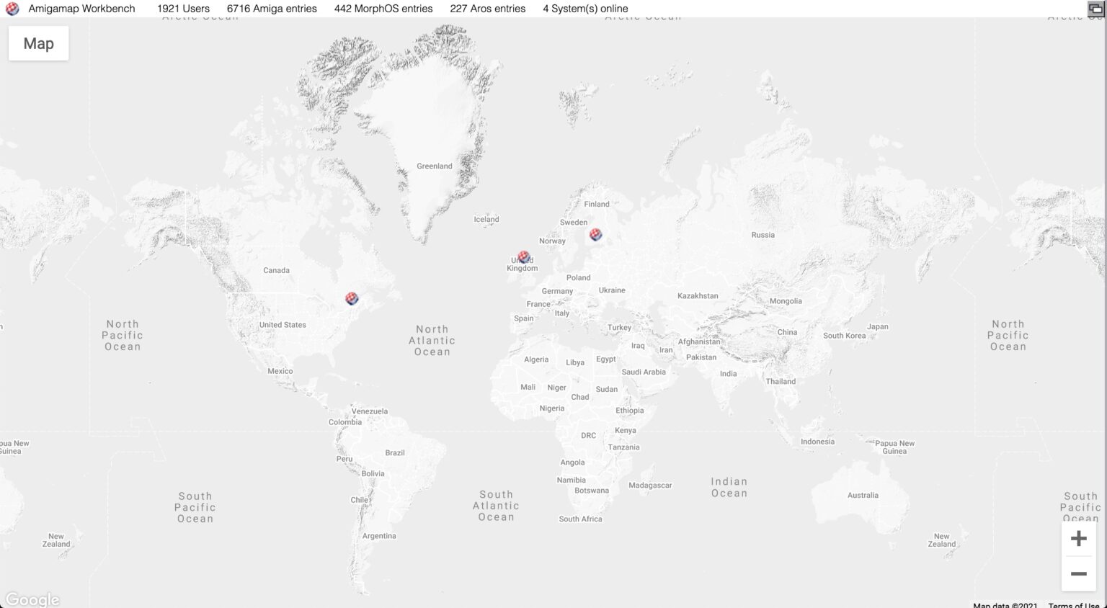Click the Algeria label

coord(536,359)
